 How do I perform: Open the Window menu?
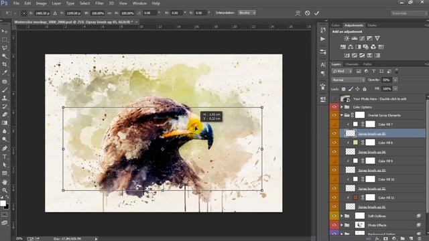[139, 3]
